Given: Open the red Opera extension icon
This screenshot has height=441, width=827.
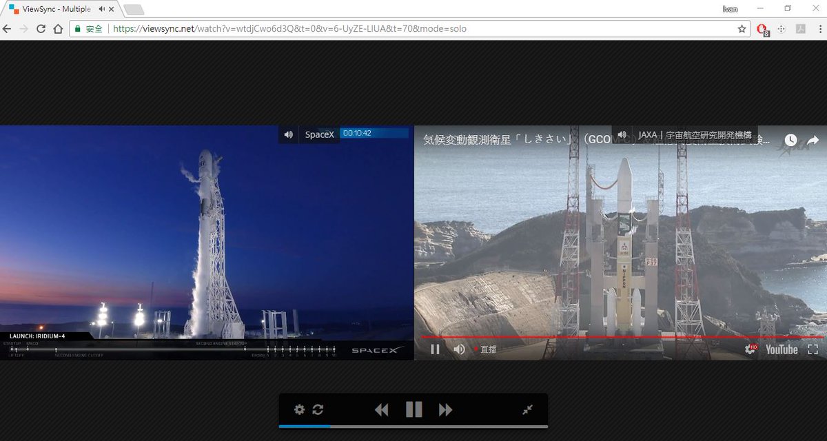Looking at the screenshot, I should [762, 30].
